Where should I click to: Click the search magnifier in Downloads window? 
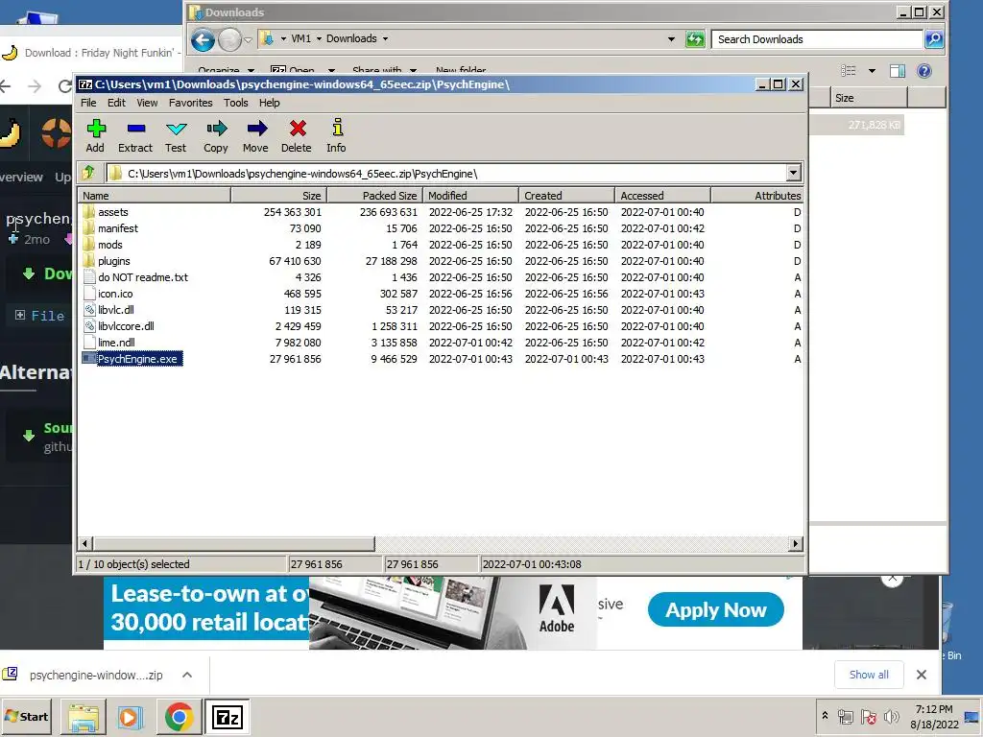point(933,38)
